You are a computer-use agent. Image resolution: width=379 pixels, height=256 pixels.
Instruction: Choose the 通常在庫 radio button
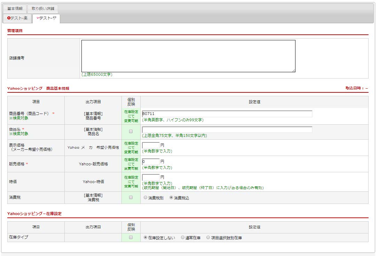point(183,238)
